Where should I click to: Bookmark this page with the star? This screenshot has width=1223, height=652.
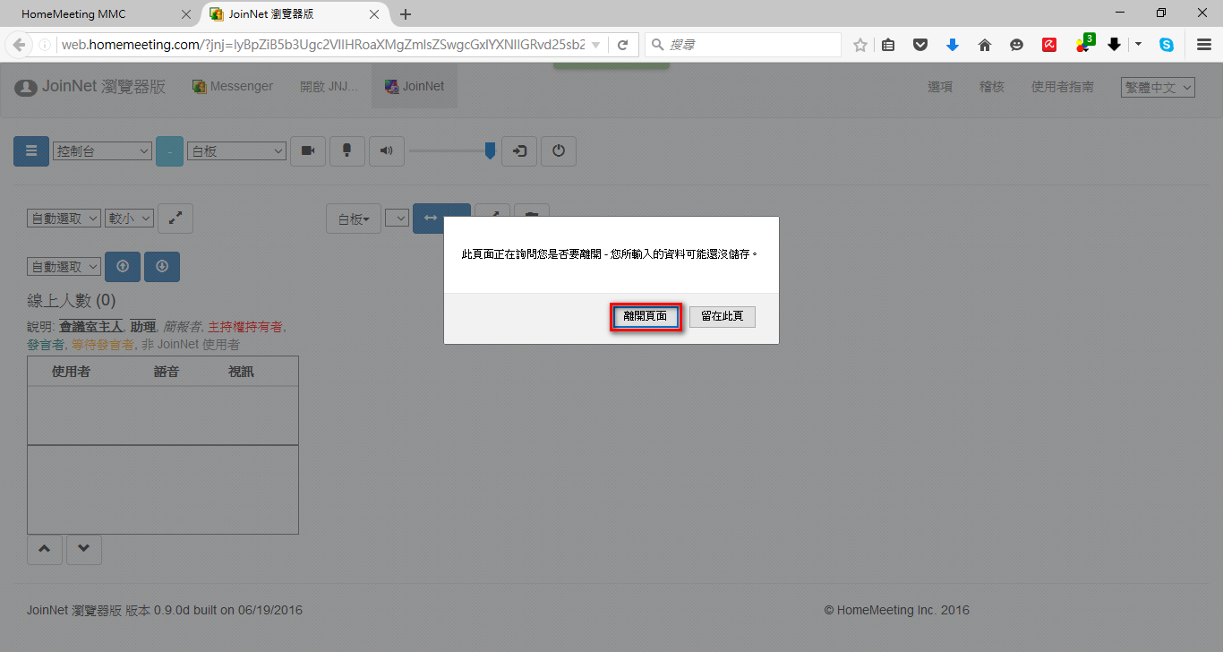[860, 45]
